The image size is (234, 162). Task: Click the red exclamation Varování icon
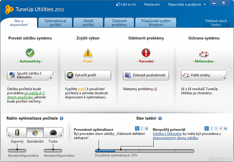tap(146, 52)
